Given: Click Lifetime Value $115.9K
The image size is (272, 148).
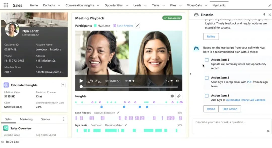Looking at the screenshot, I should pos(10,96).
